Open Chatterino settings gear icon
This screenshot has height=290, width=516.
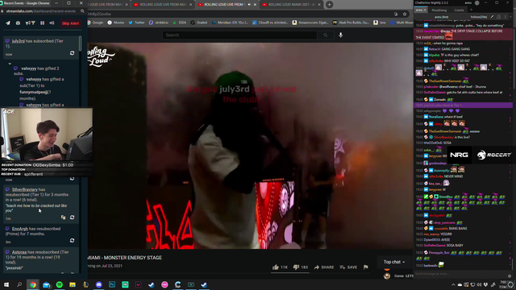[476, 3]
